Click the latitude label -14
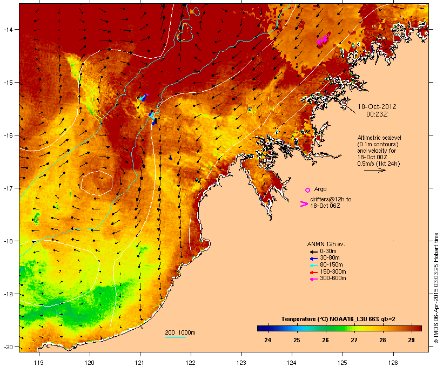This screenshot has height=367, width=443. point(8,29)
